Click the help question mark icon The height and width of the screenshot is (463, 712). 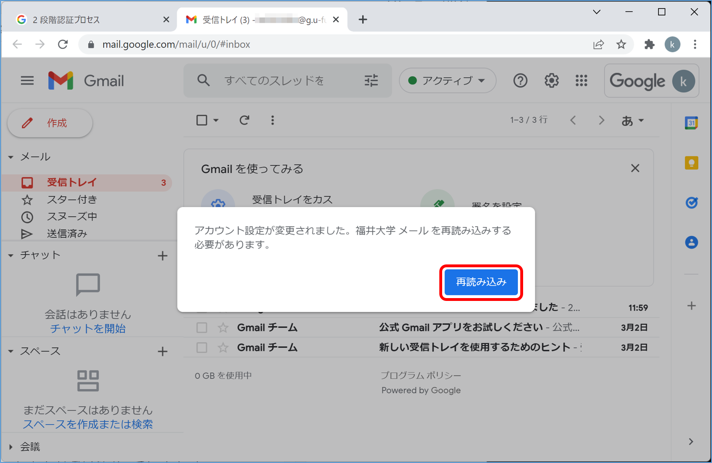coord(520,81)
